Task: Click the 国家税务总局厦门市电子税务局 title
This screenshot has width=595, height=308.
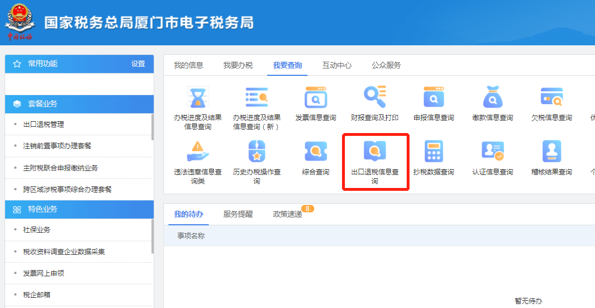Action: (x=149, y=23)
